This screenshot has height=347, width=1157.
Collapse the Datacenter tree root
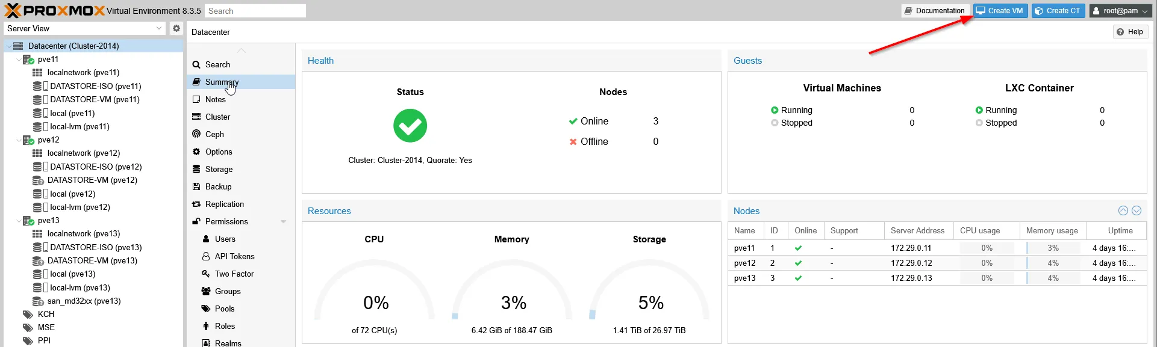pyautogui.click(x=8, y=46)
